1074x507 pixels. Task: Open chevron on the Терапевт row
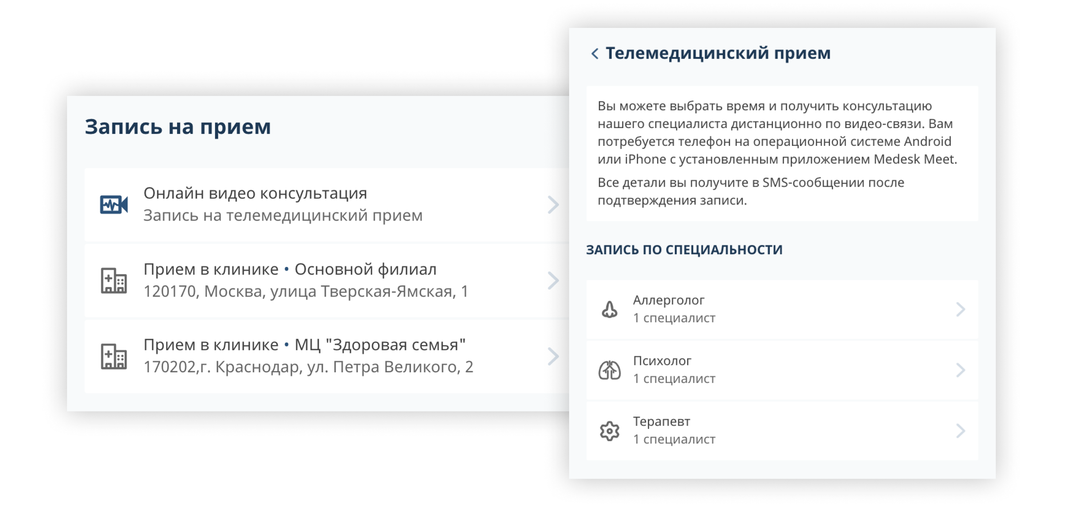point(961,431)
